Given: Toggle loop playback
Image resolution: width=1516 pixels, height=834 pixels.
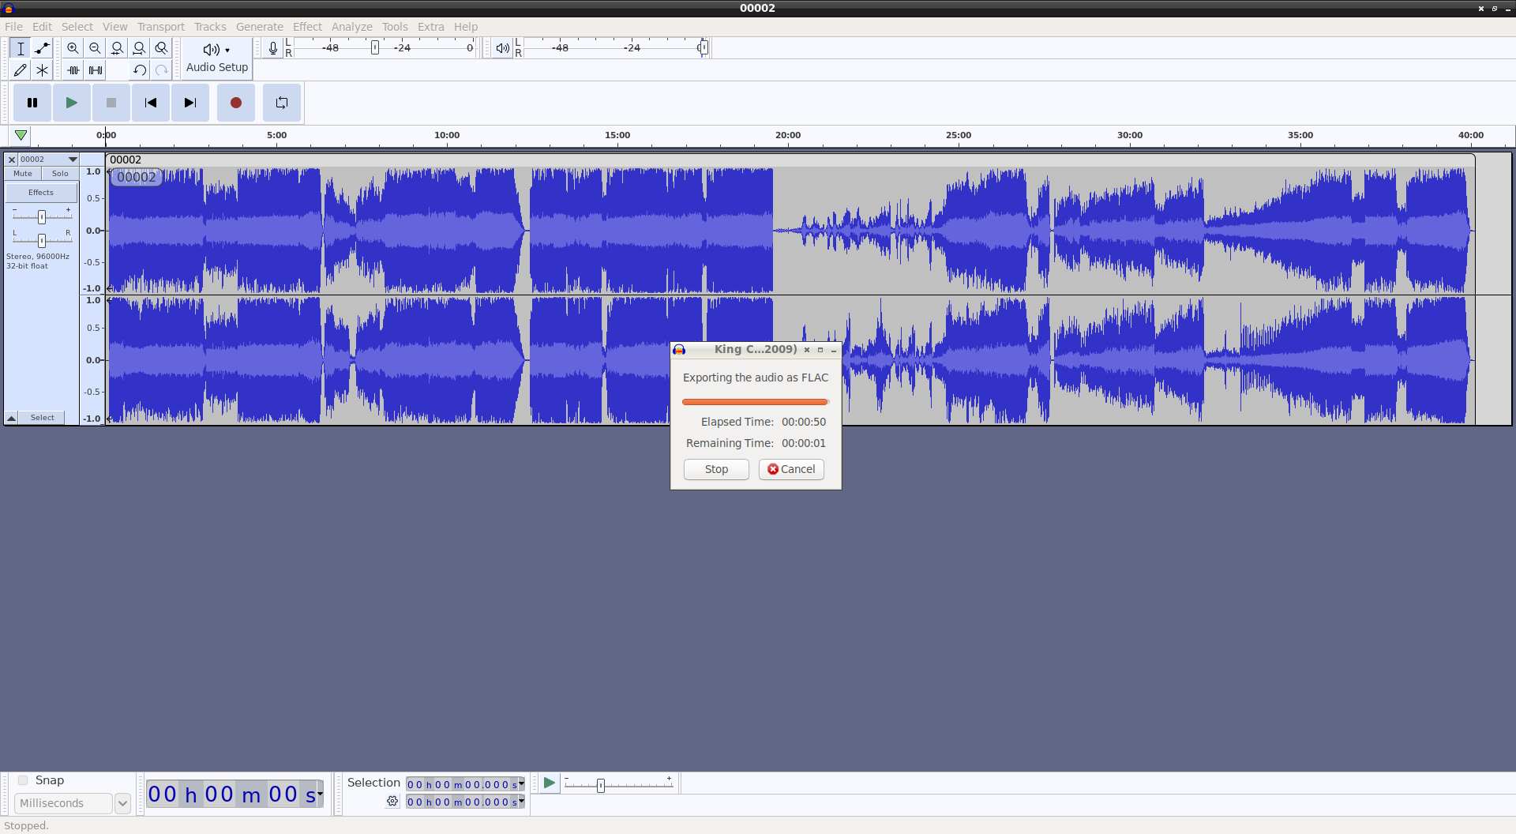Looking at the screenshot, I should 282,103.
